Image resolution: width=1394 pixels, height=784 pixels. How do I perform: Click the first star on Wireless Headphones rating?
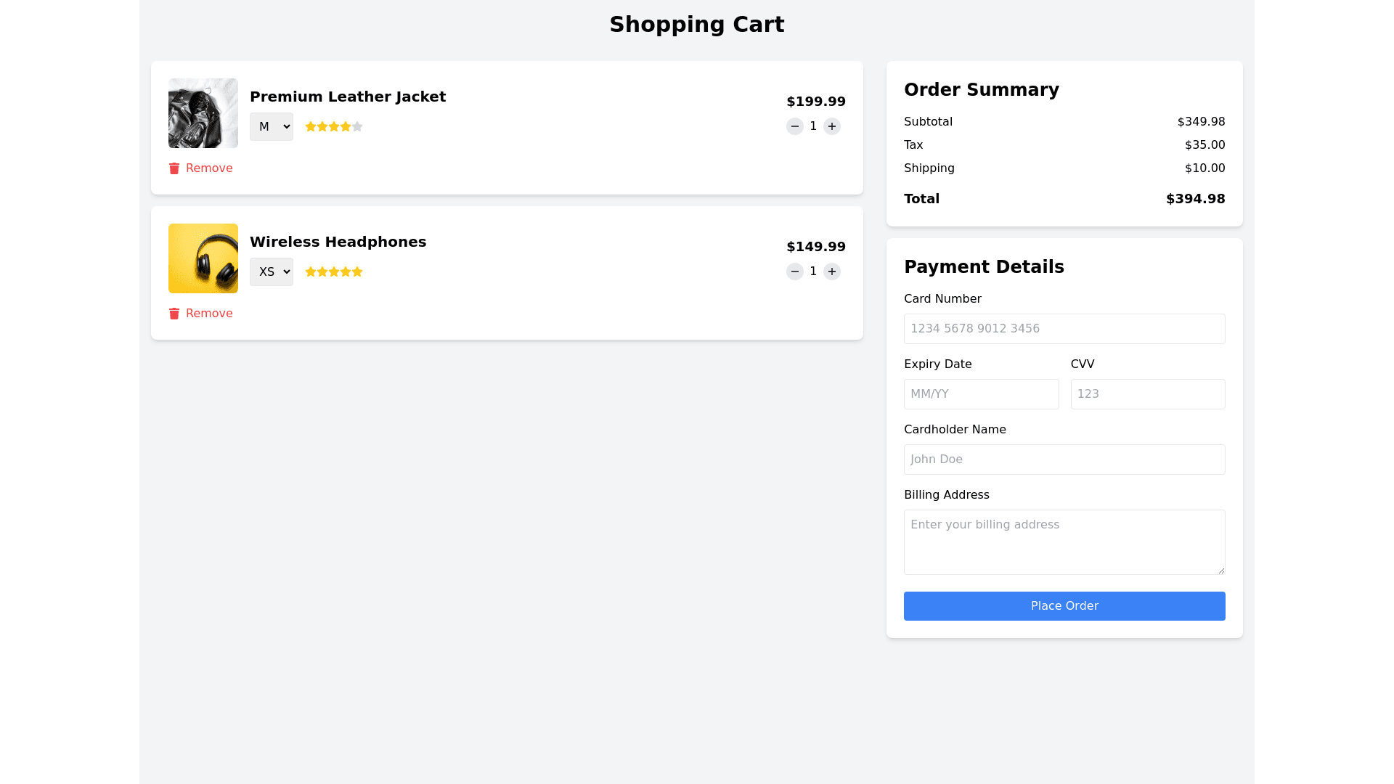tap(311, 271)
